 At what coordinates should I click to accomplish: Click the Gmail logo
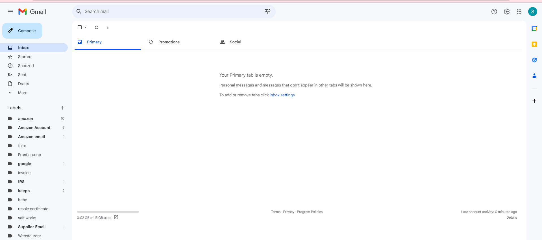pos(32,12)
